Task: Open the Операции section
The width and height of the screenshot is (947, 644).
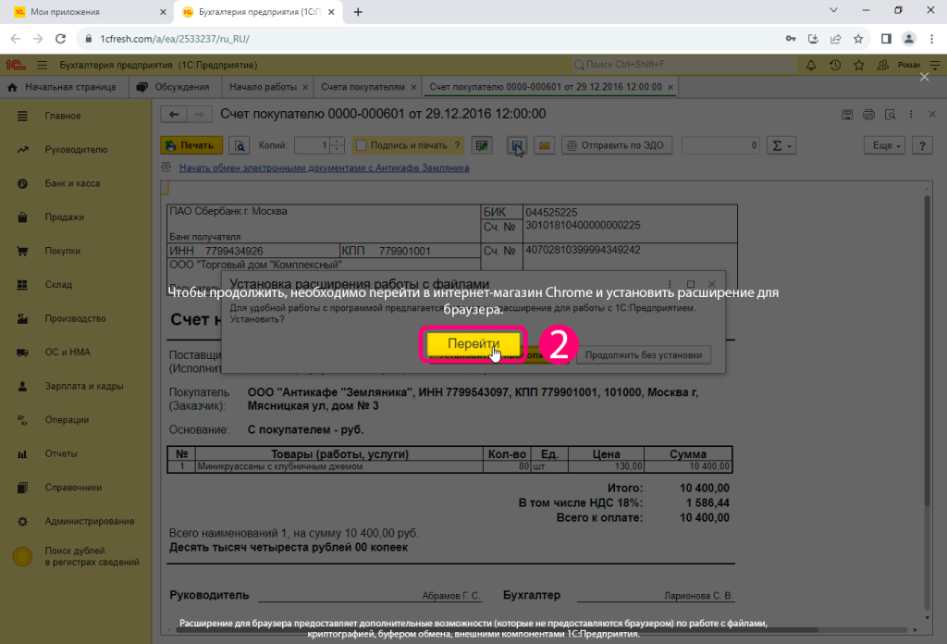Action: tap(67, 420)
